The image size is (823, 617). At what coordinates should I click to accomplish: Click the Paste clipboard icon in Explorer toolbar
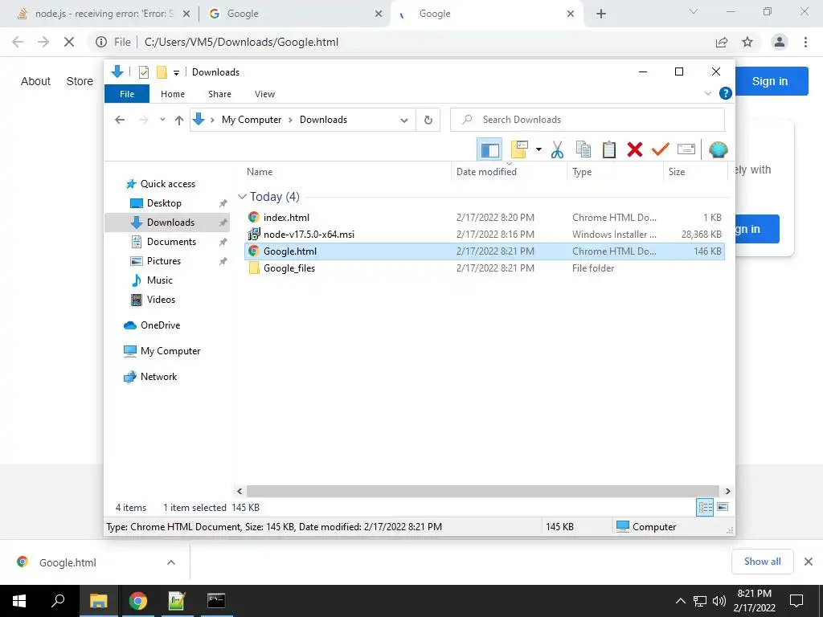click(x=609, y=150)
